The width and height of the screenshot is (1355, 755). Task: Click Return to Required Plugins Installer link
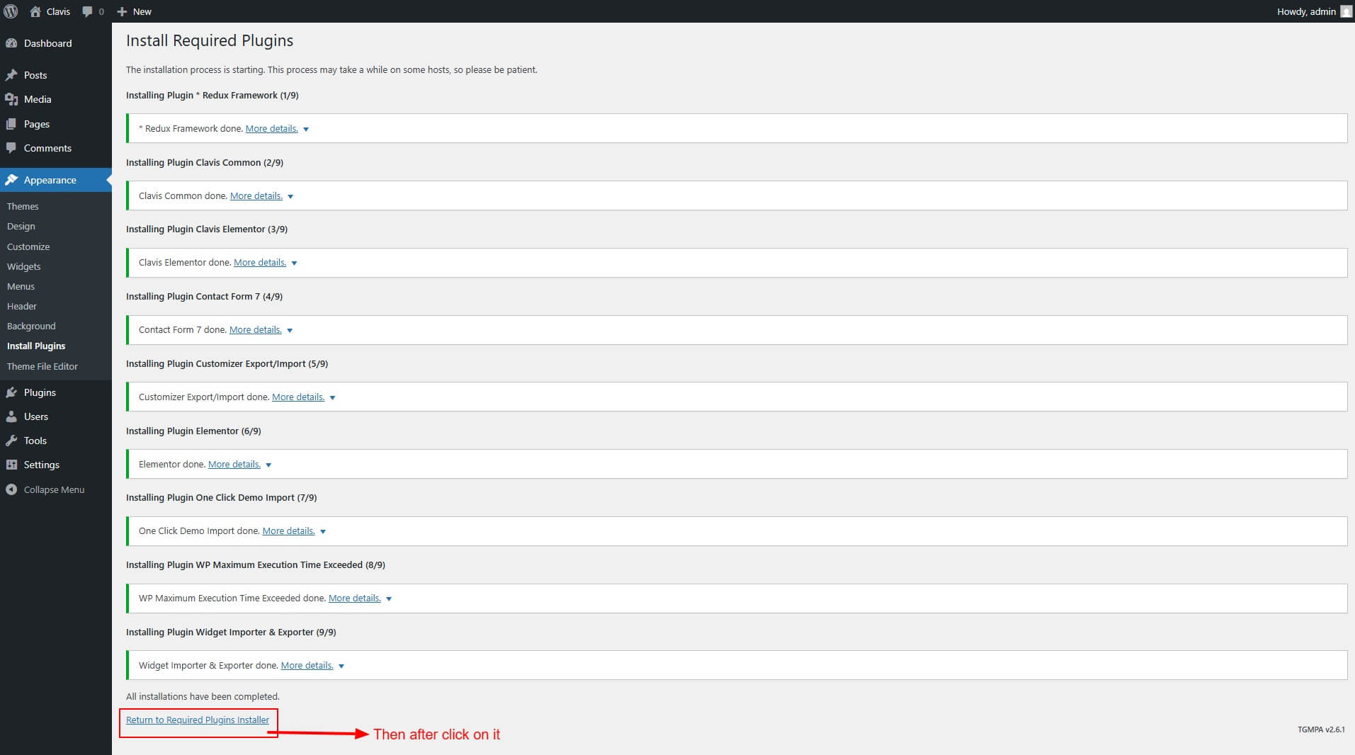pos(198,720)
